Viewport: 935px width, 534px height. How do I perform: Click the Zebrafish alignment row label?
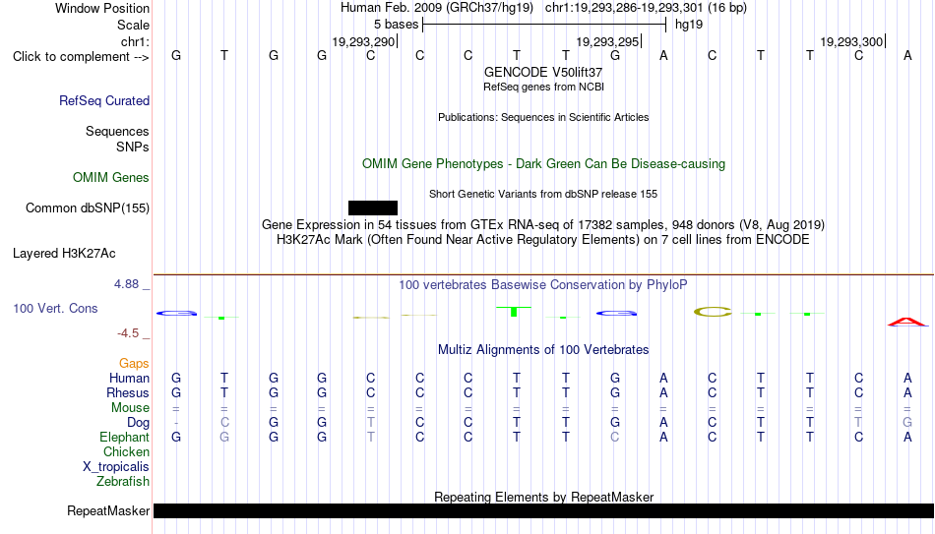123,482
